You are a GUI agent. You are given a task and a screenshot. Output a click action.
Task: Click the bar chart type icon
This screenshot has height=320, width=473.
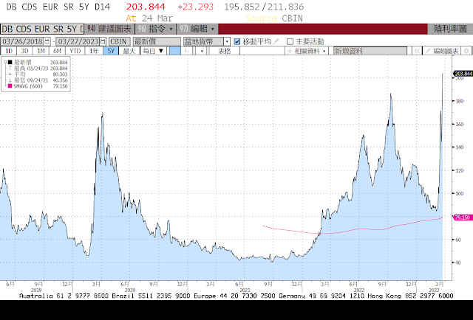pos(185,52)
